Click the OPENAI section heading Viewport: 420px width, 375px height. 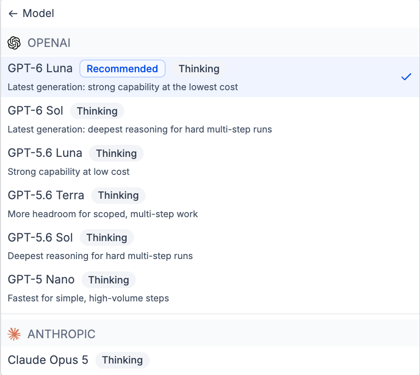[x=49, y=43]
